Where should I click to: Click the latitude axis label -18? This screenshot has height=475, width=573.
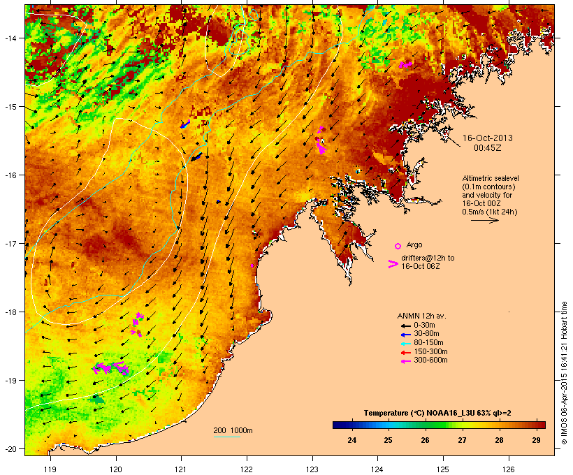pos(10,312)
